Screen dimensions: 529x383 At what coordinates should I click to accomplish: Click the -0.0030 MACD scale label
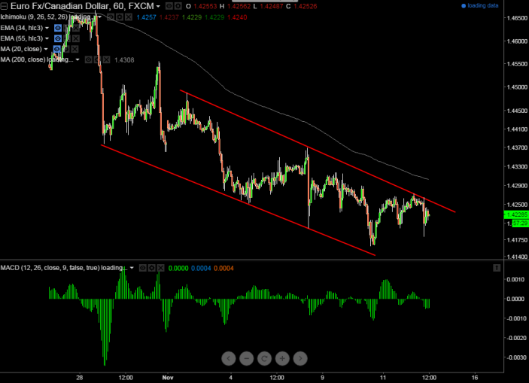pyautogui.click(x=515, y=357)
